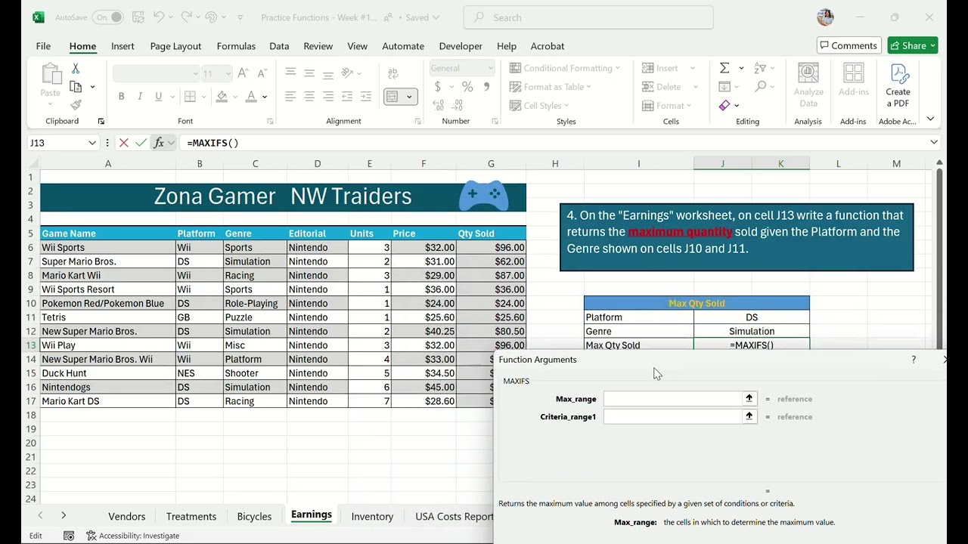Click the next sheet navigation arrow
This screenshot has width=968, height=544.
(x=64, y=515)
